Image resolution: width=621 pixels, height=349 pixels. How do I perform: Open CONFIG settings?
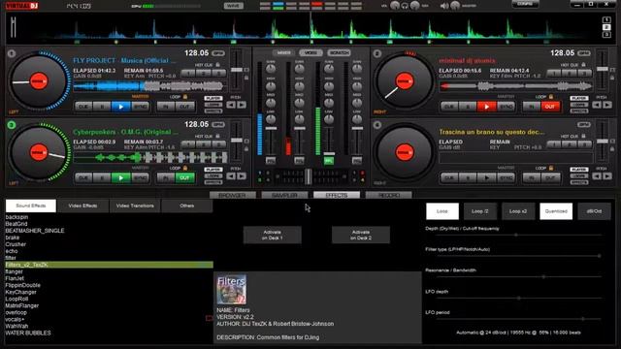tap(525, 4)
